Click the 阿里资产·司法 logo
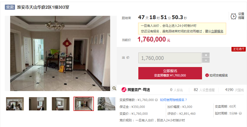The width and height of the screenshot is (247, 127). tap(136, 90)
